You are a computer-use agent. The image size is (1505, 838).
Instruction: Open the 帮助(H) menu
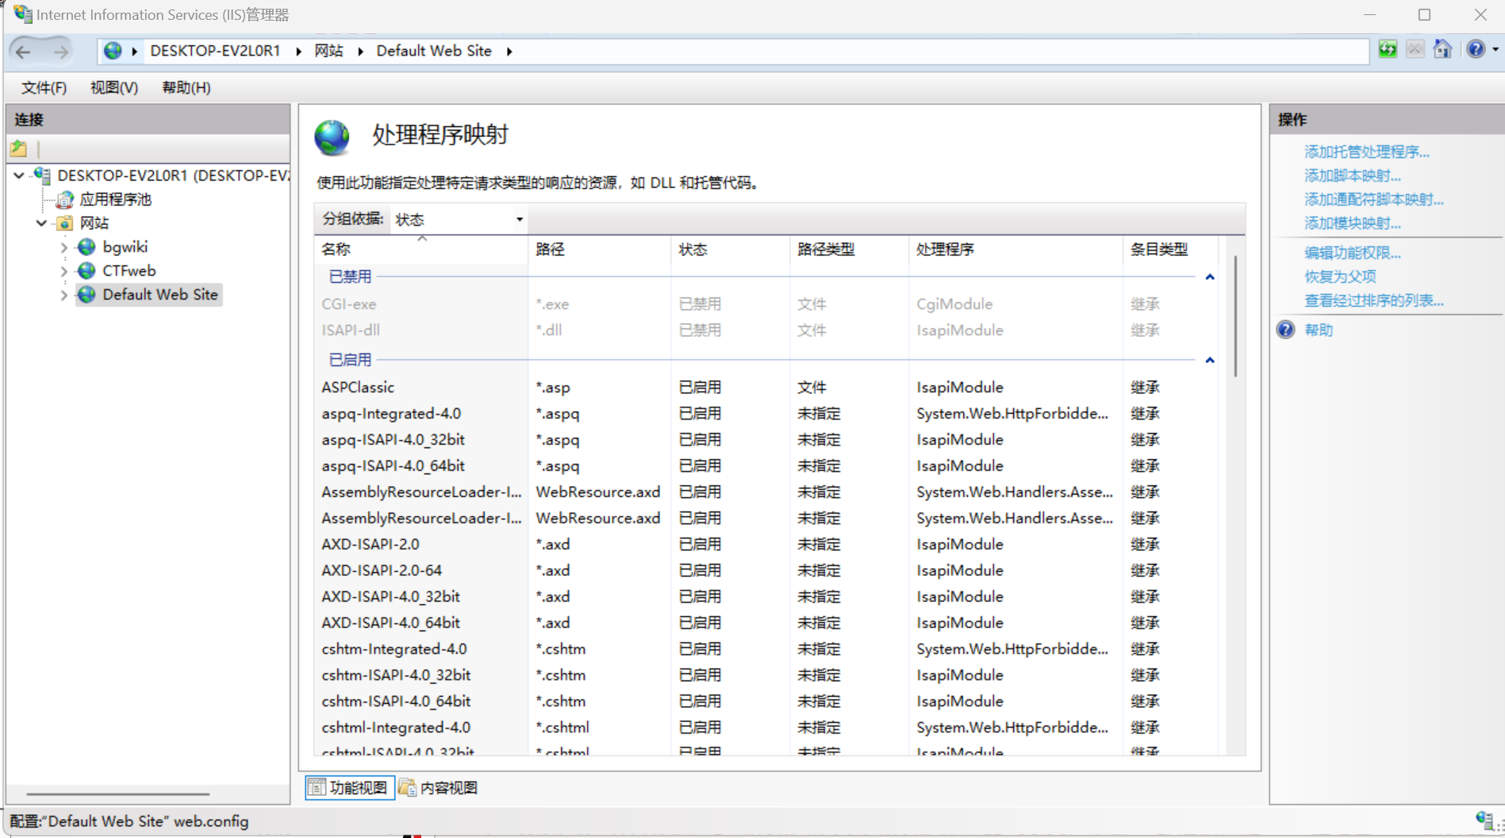[x=186, y=87]
